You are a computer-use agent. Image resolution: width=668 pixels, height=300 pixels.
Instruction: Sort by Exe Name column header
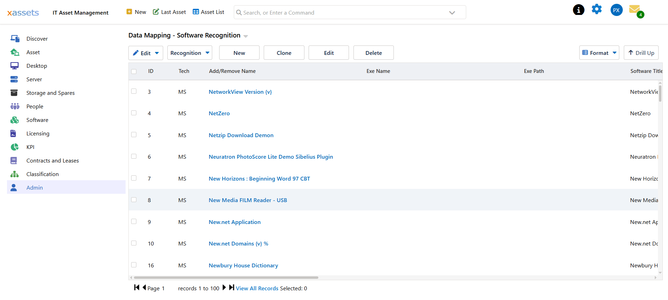(378, 71)
